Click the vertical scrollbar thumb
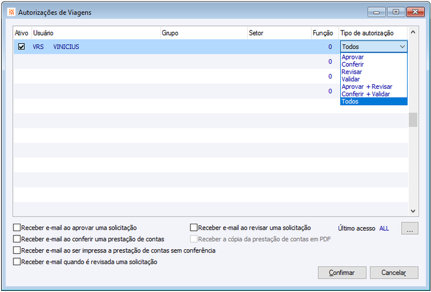431x292 pixels. click(413, 120)
